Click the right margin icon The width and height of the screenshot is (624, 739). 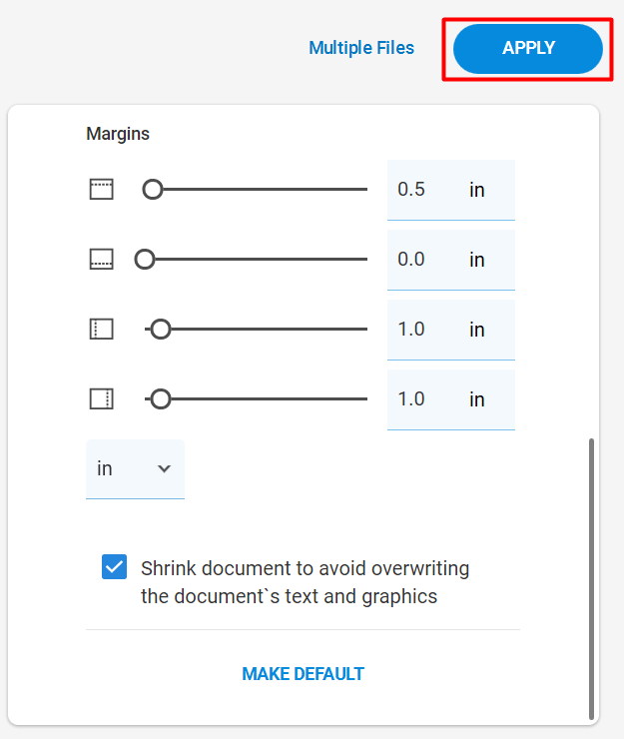(x=101, y=398)
